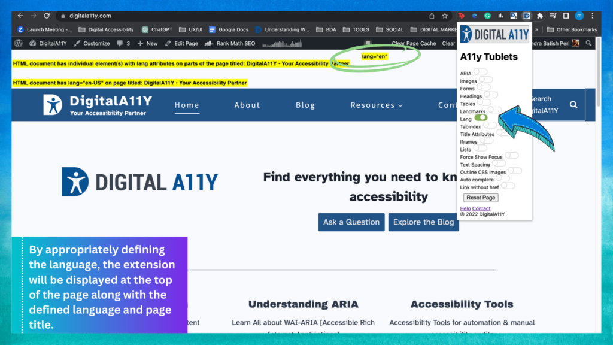This screenshot has width=613, height=345.
Task: Enable the Force Show Focus toggle
Action: pyautogui.click(x=511, y=156)
